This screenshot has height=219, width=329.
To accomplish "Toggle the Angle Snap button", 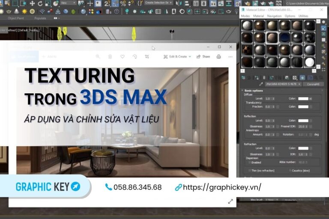I will (115, 3).
